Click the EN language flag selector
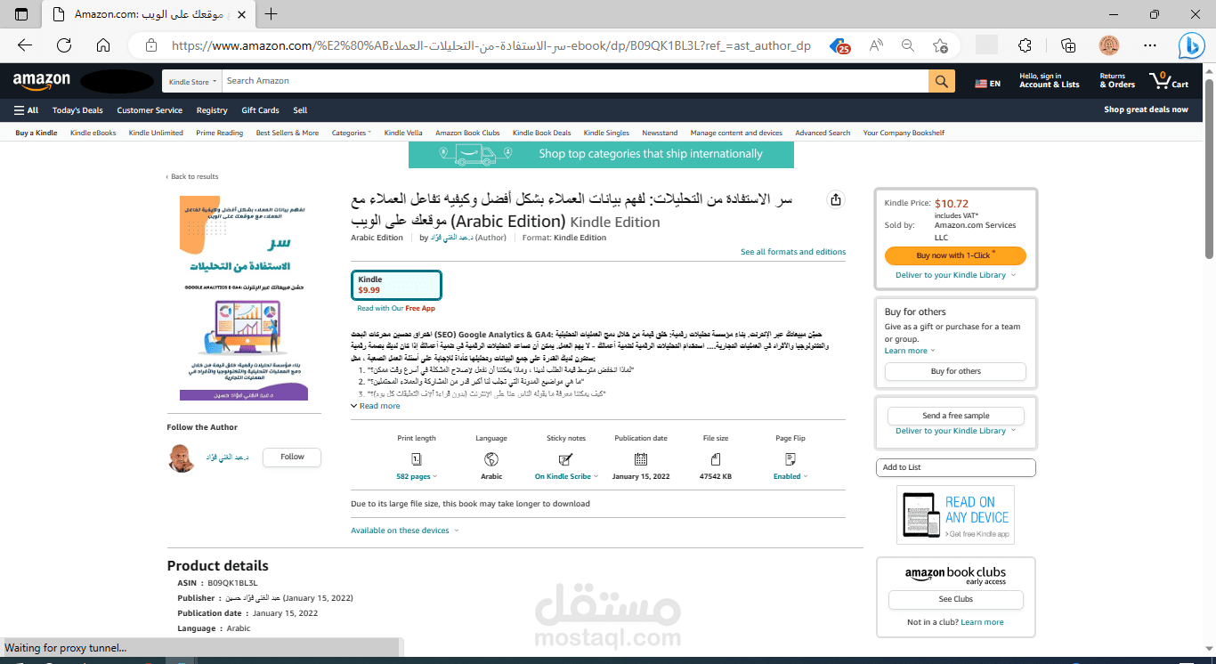Image resolution: width=1216 pixels, height=664 pixels. [987, 84]
